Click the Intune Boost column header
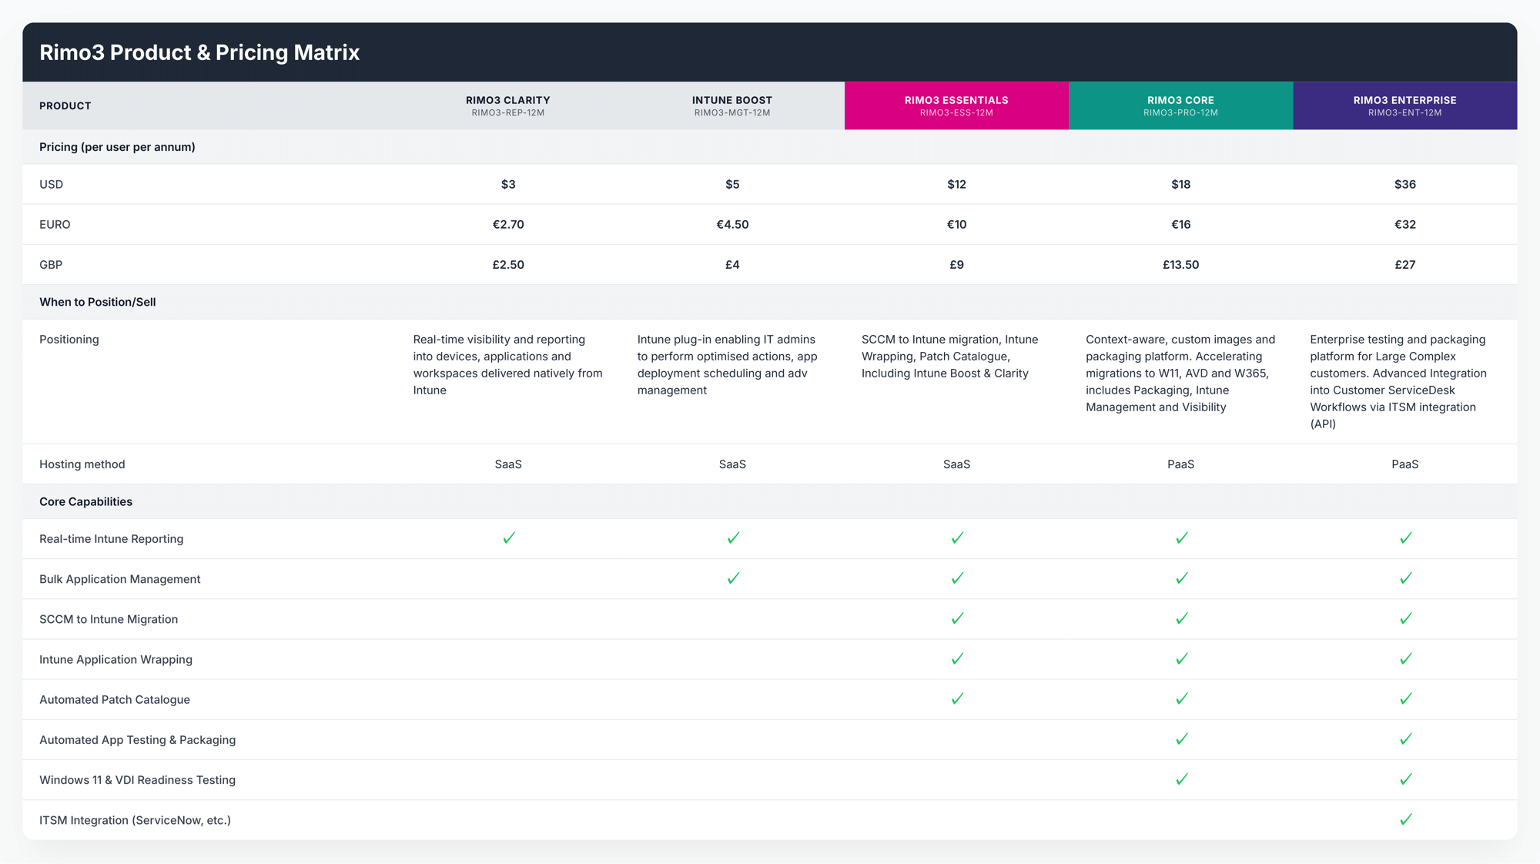Viewport: 1540px width, 864px height. (x=732, y=106)
